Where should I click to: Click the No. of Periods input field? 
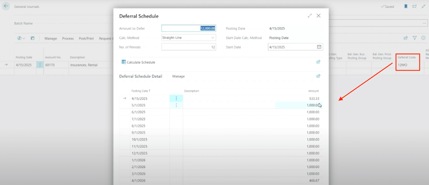(188, 47)
